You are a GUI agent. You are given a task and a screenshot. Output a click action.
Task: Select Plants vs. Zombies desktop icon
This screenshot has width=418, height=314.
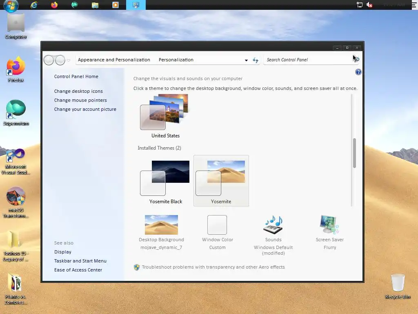16,289
